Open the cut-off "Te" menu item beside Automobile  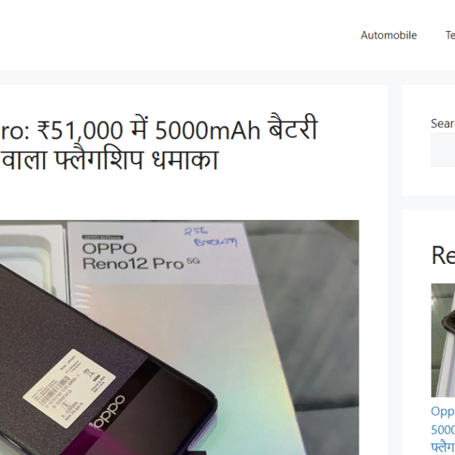[450, 36]
